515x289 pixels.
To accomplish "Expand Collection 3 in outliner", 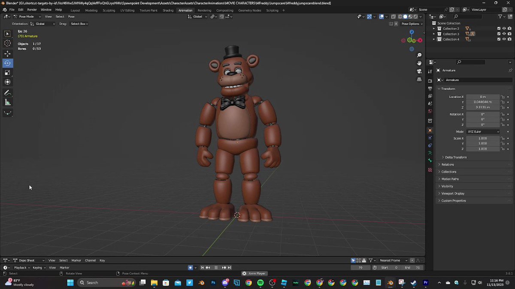I will click(x=434, y=34).
